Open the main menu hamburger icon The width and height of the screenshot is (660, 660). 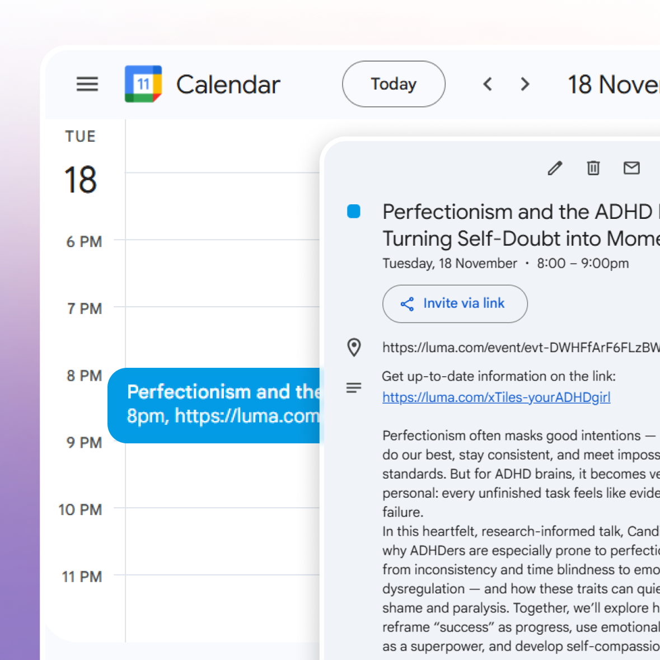[87, 85]
